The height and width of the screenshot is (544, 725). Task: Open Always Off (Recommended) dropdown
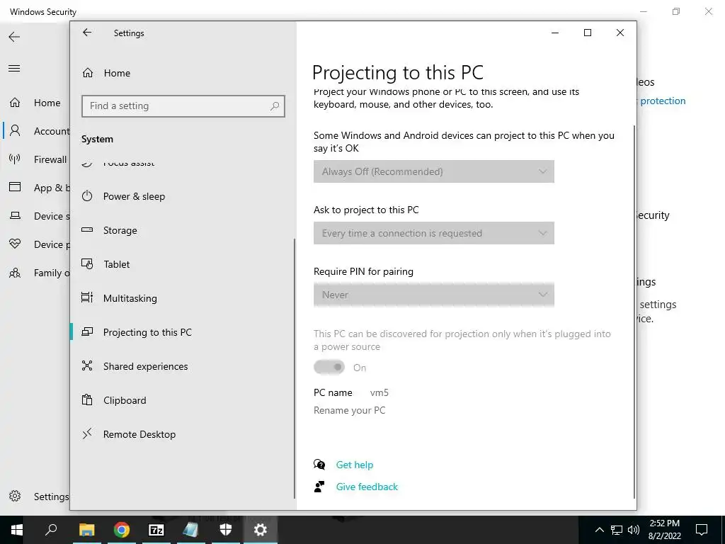[x=434, y=171]
